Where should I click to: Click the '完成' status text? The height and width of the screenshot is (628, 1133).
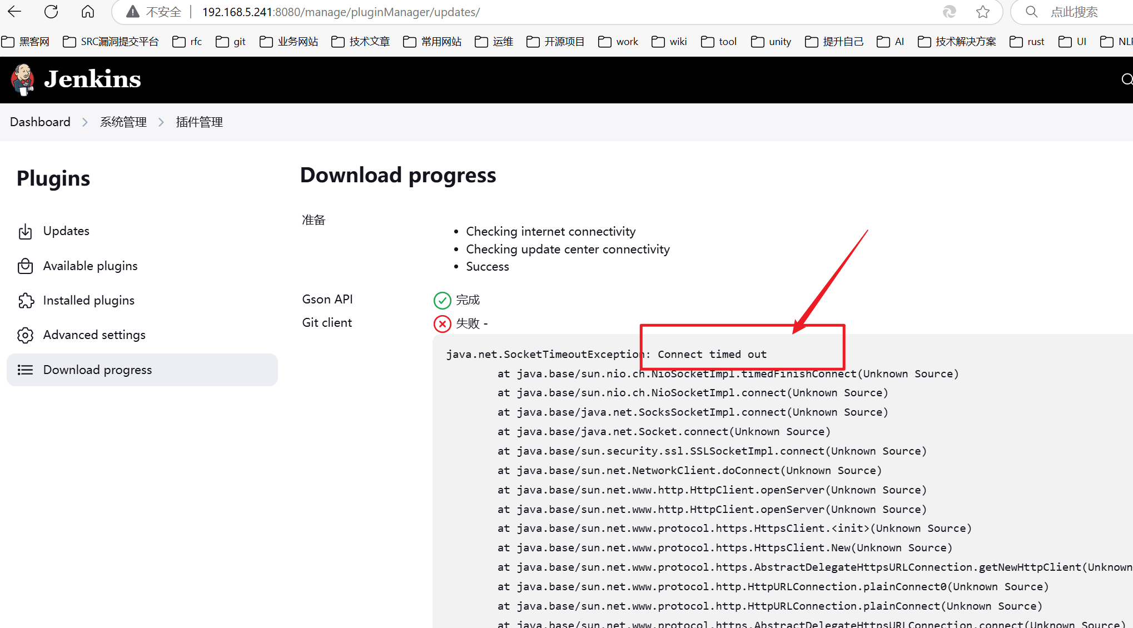tap(468, 300)
